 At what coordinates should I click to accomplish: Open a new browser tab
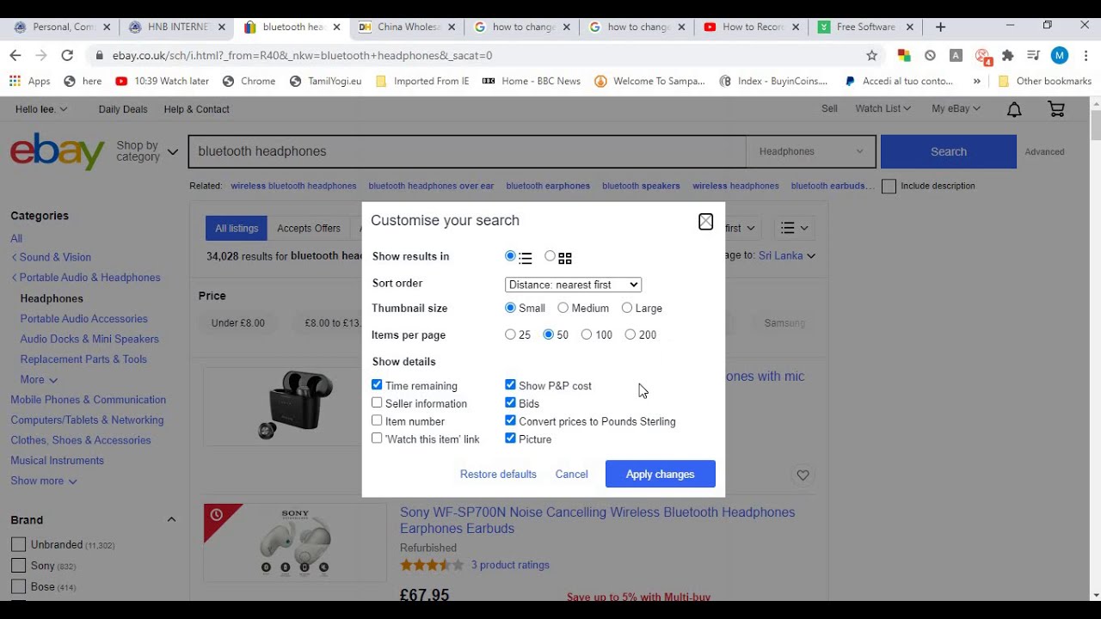tap(940, 27)
